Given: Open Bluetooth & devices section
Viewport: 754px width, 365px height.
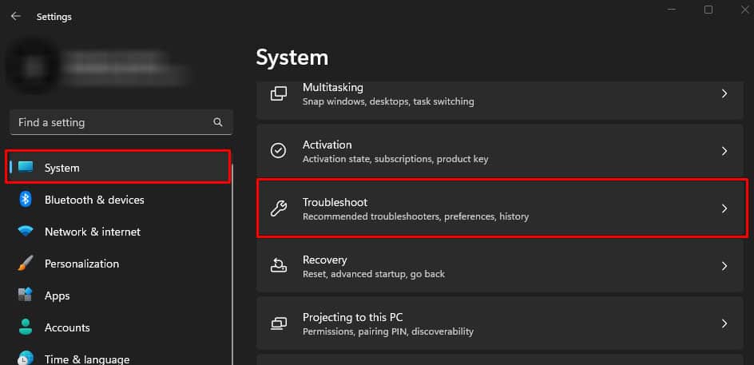Looking at the screenshot, I should [118, 199].
